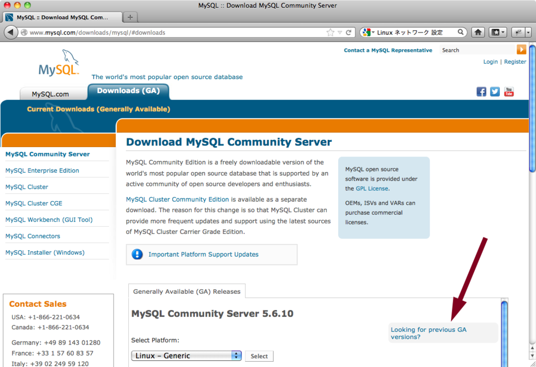The image size is (536, 367).
Task: Click the Download MySQL Community Server title
Action: 229,142
